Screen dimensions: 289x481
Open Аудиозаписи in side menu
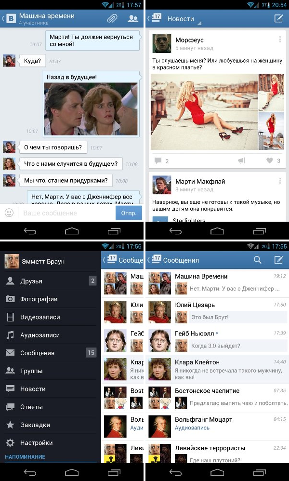[x=51, y=335]
